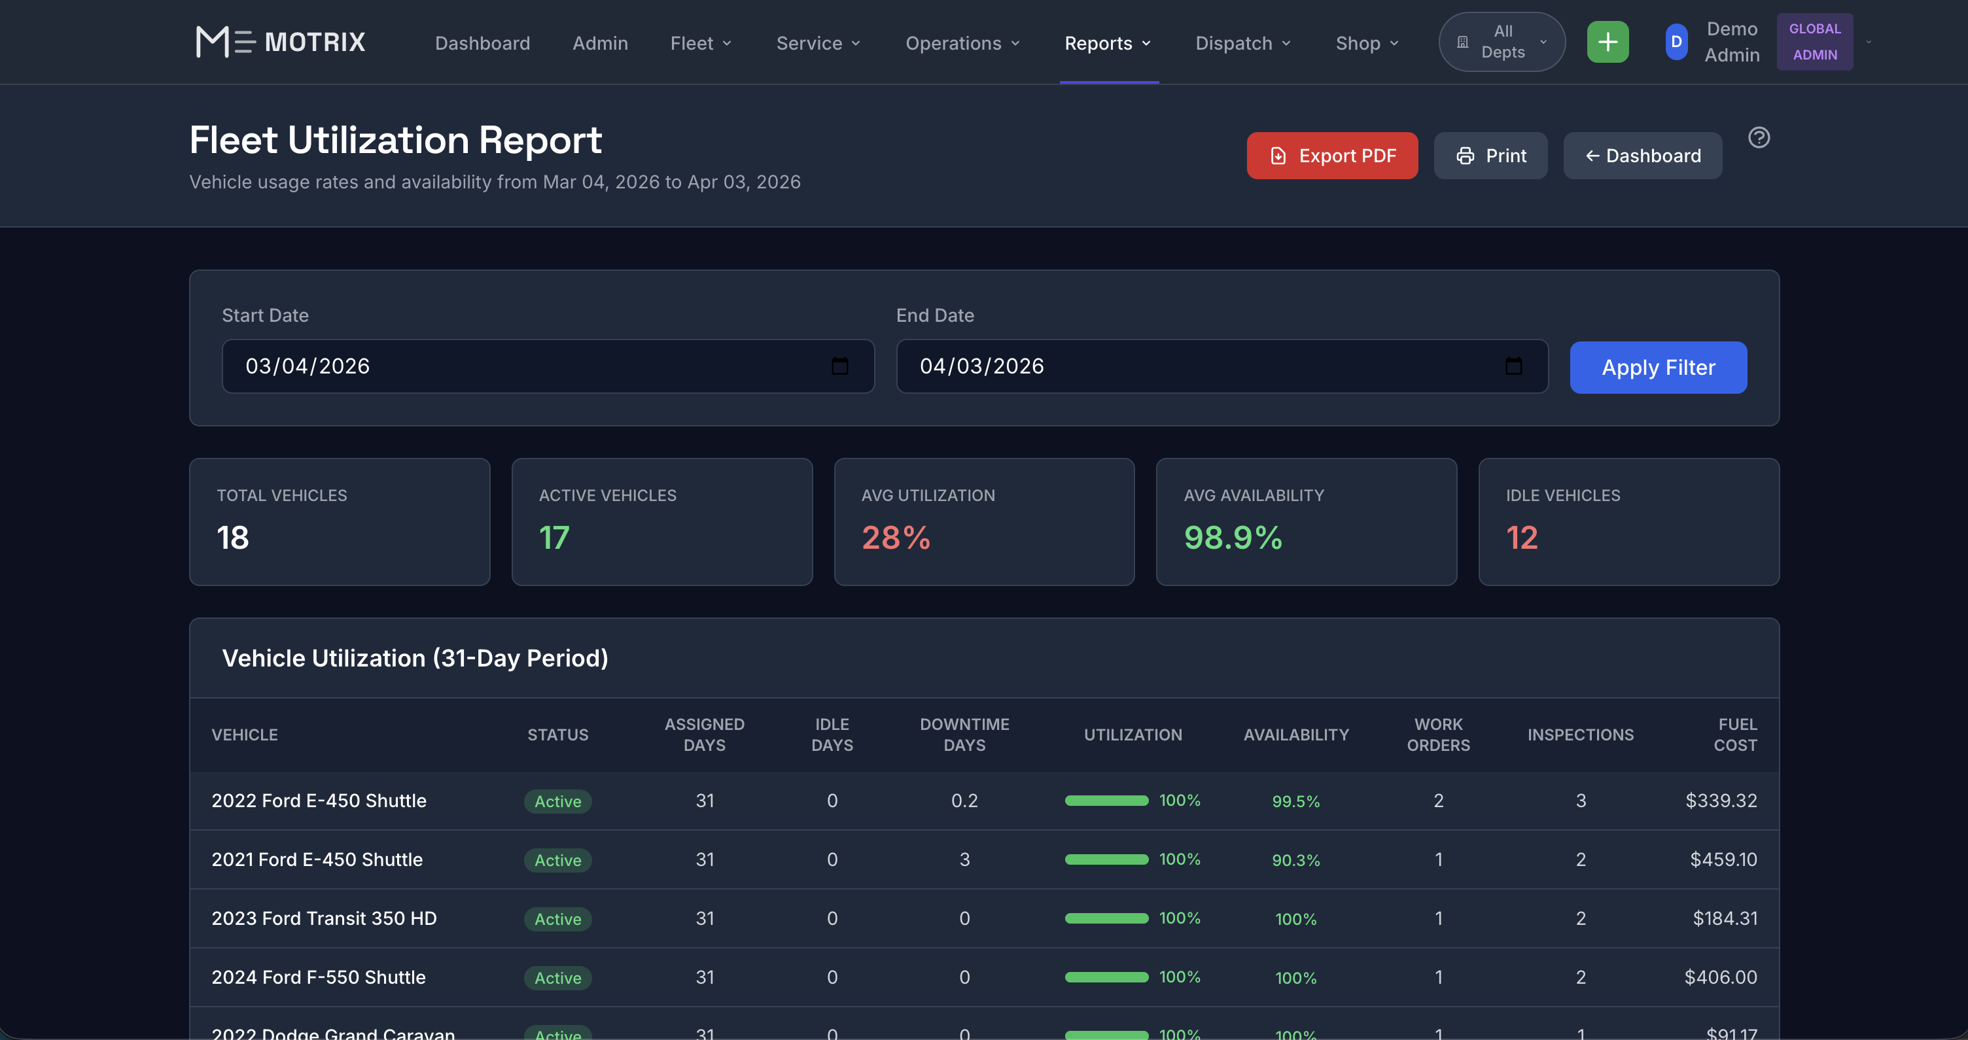The image size is (1968, 1040).
Task: Click the printer icon on the Print button
Action: (1466, 155)
